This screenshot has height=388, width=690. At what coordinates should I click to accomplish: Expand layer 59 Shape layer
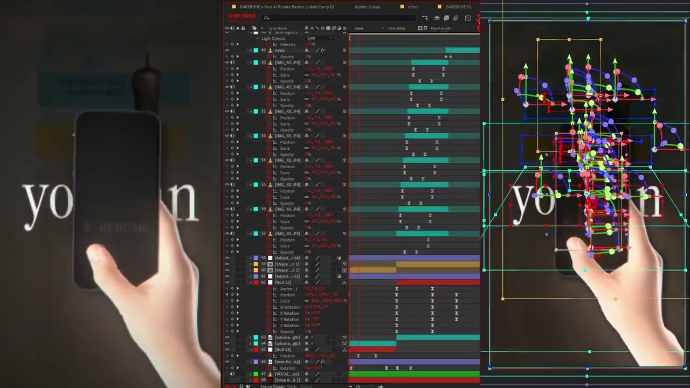click(250, 264)
